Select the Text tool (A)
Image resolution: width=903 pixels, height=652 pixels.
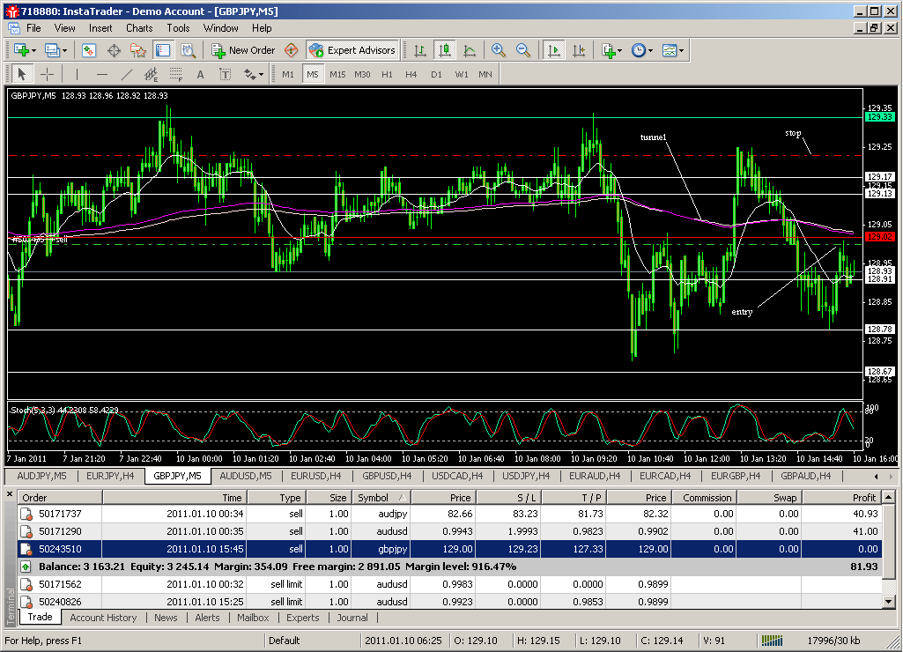click(200, 74)
